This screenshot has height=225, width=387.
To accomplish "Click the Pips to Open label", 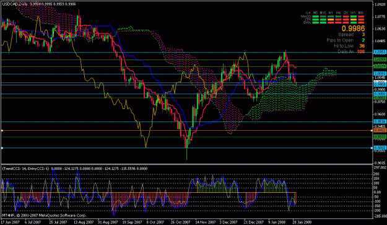I will coord(340,40).
